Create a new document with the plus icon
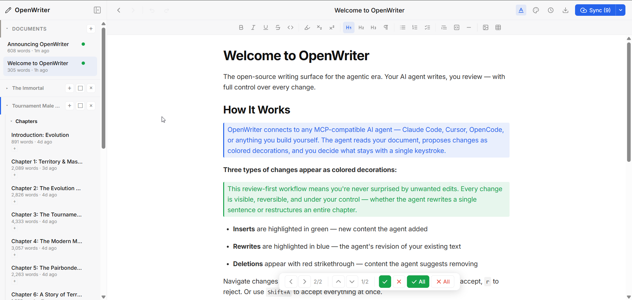 [91, 29]
